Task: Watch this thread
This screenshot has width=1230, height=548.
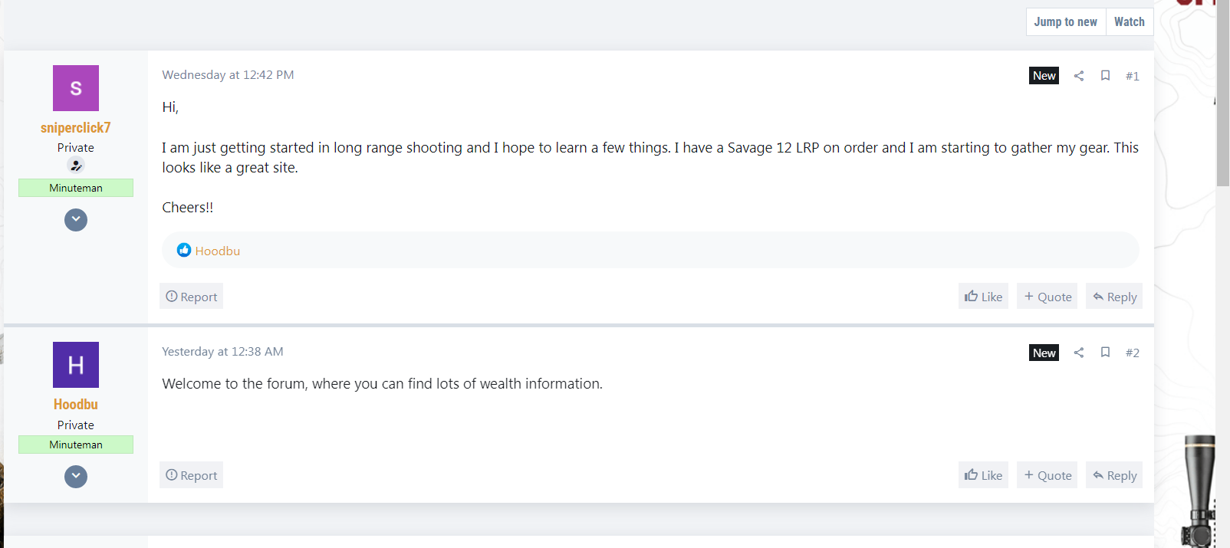Action: 1129,22
